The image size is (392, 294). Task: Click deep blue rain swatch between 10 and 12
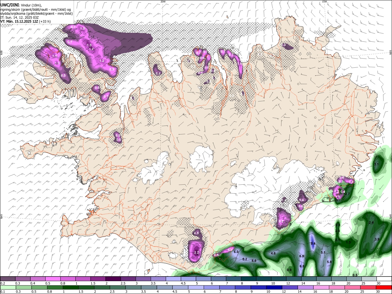[274, 287]
